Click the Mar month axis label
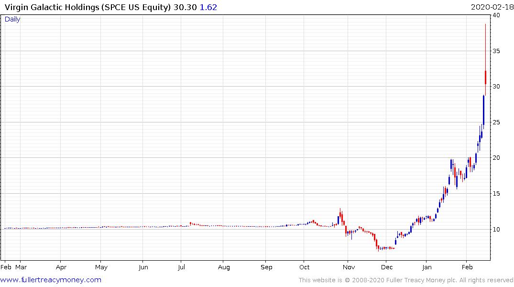 21,267
